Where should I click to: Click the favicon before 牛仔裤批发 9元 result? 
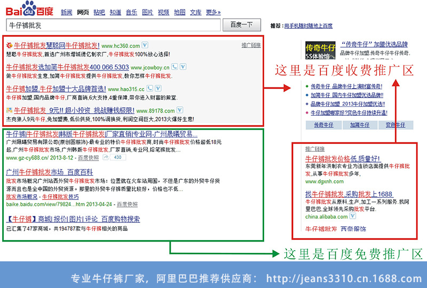pyautogui.click(x=9, y=110)
